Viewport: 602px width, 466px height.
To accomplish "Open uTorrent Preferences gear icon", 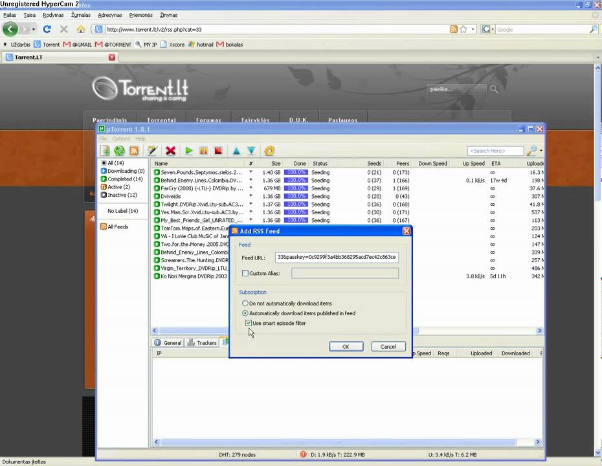I will (269, 151).
